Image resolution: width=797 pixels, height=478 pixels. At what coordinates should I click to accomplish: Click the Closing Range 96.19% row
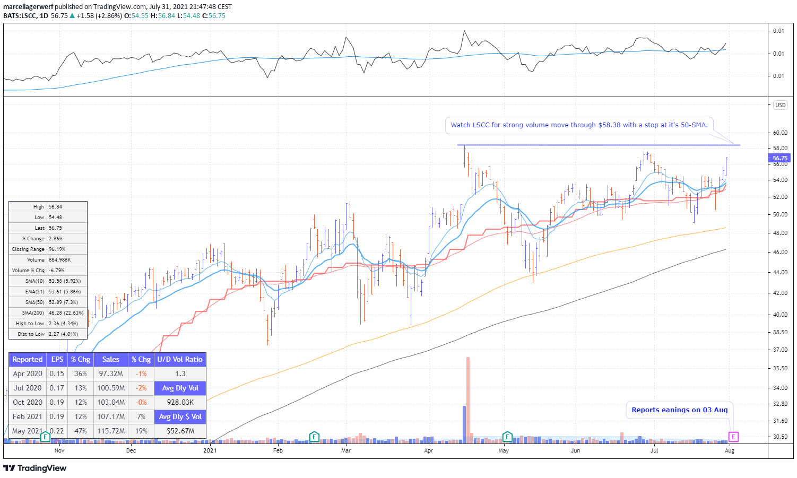point(48,249)
